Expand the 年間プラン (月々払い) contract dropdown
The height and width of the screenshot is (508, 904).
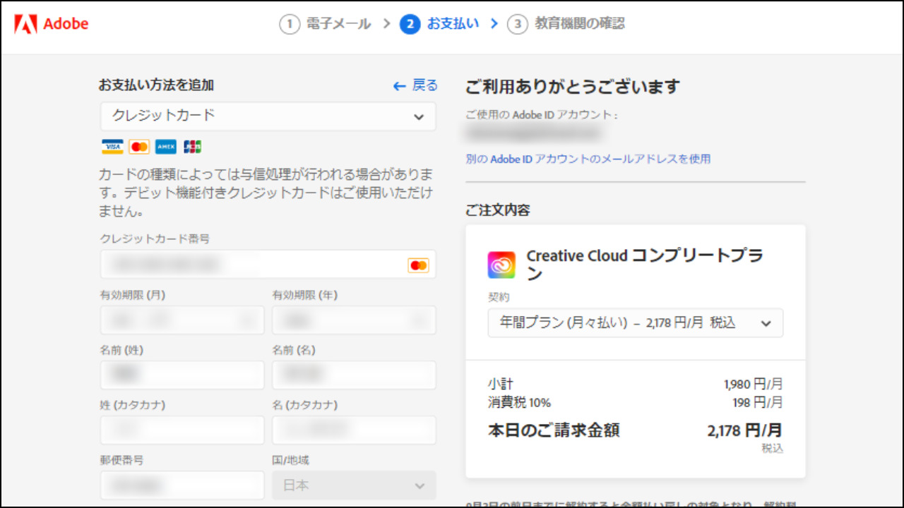635,323
